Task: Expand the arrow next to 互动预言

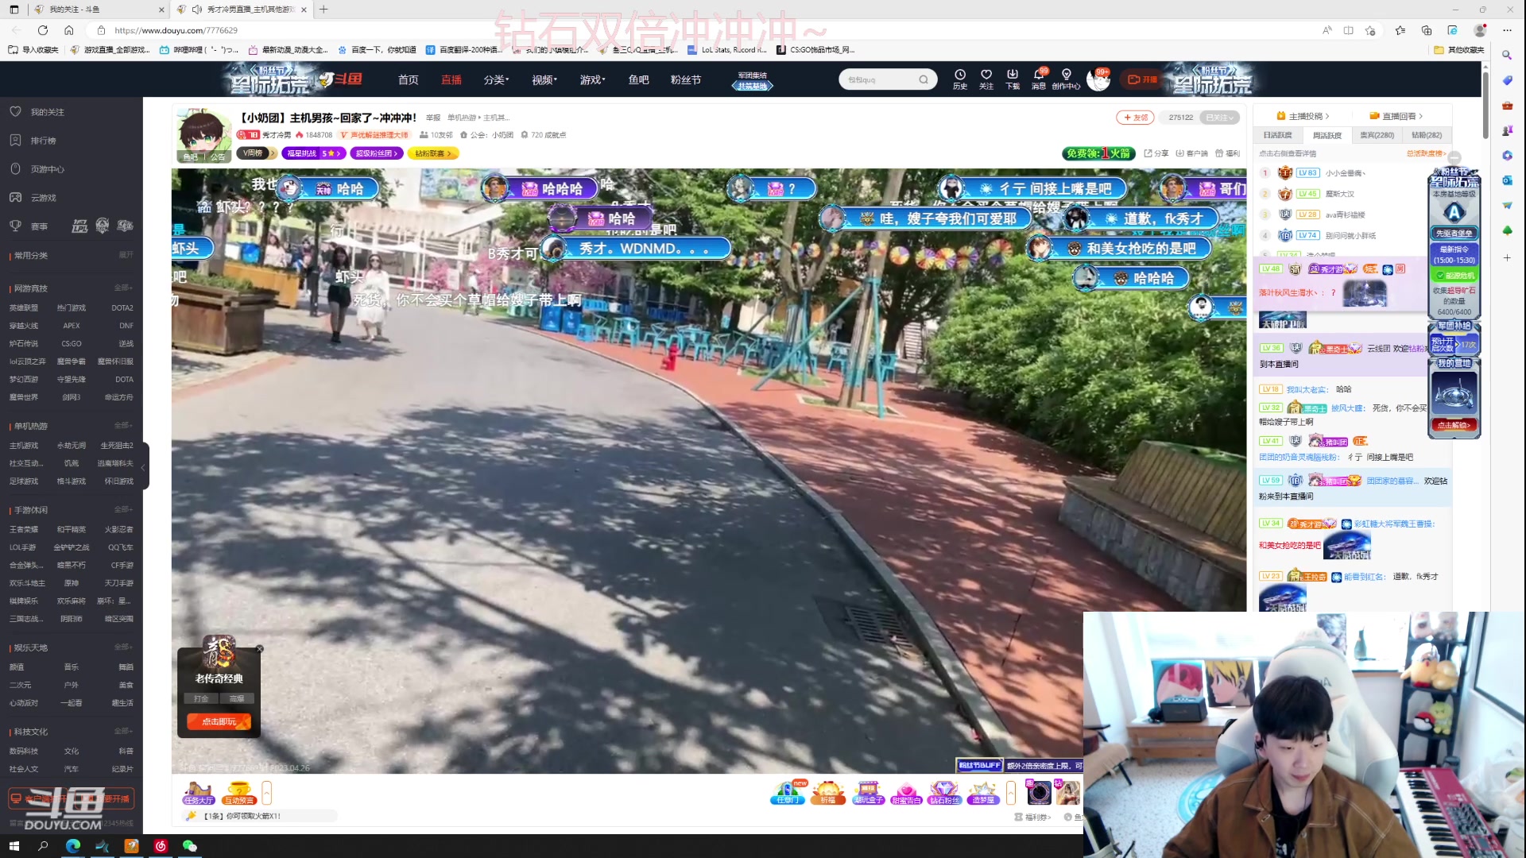Action: click(x=267, y=792)
